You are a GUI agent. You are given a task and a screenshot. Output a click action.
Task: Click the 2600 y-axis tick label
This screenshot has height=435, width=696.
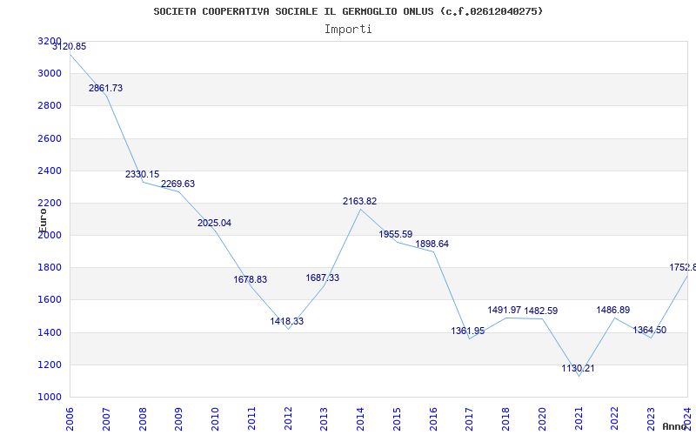[x=50, y=138]
